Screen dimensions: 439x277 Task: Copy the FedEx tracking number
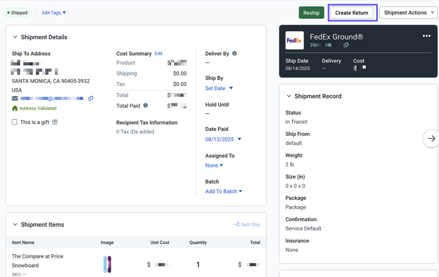pos(346,45)
